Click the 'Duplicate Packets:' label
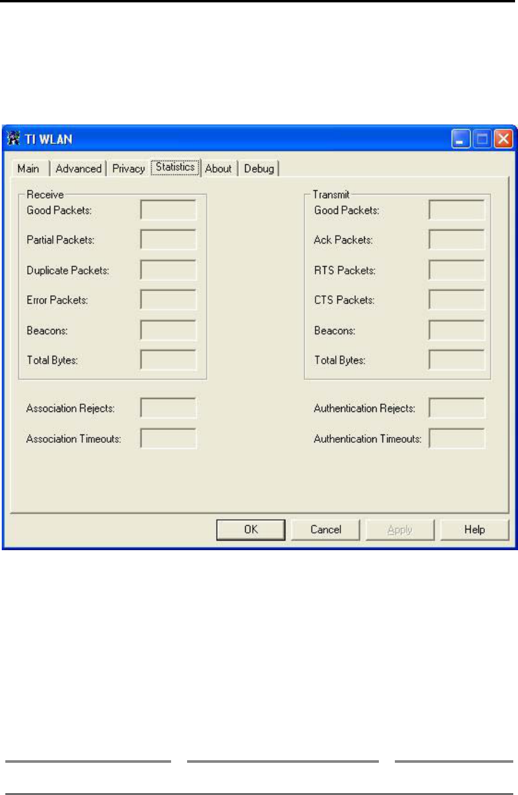This screenshot has width=518, height=795. pyautogui.click(x=68, y=270)
